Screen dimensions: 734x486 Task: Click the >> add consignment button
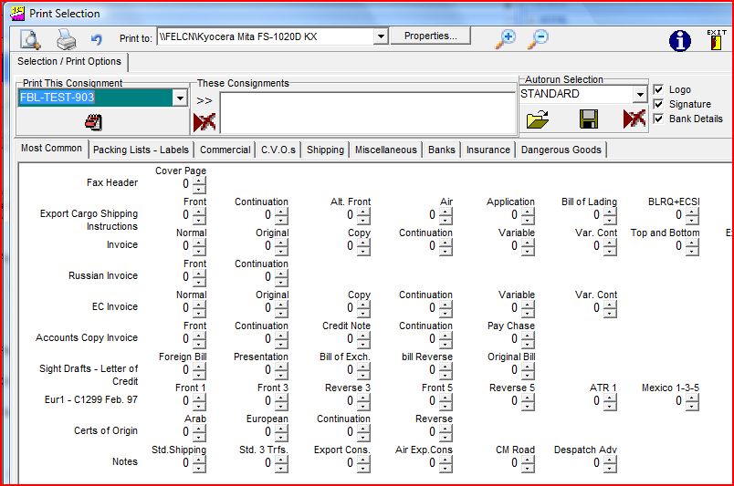[204, 100]
